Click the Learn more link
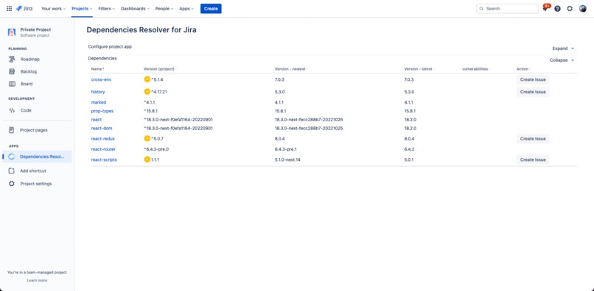This screenshot has height=291, width=594. click(37, 281)
